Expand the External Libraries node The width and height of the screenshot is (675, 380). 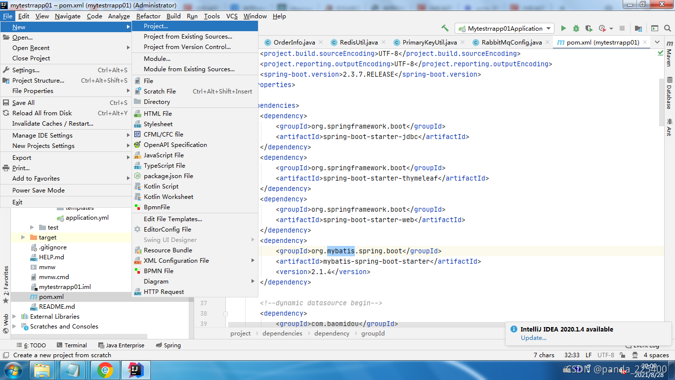point(14,317)
